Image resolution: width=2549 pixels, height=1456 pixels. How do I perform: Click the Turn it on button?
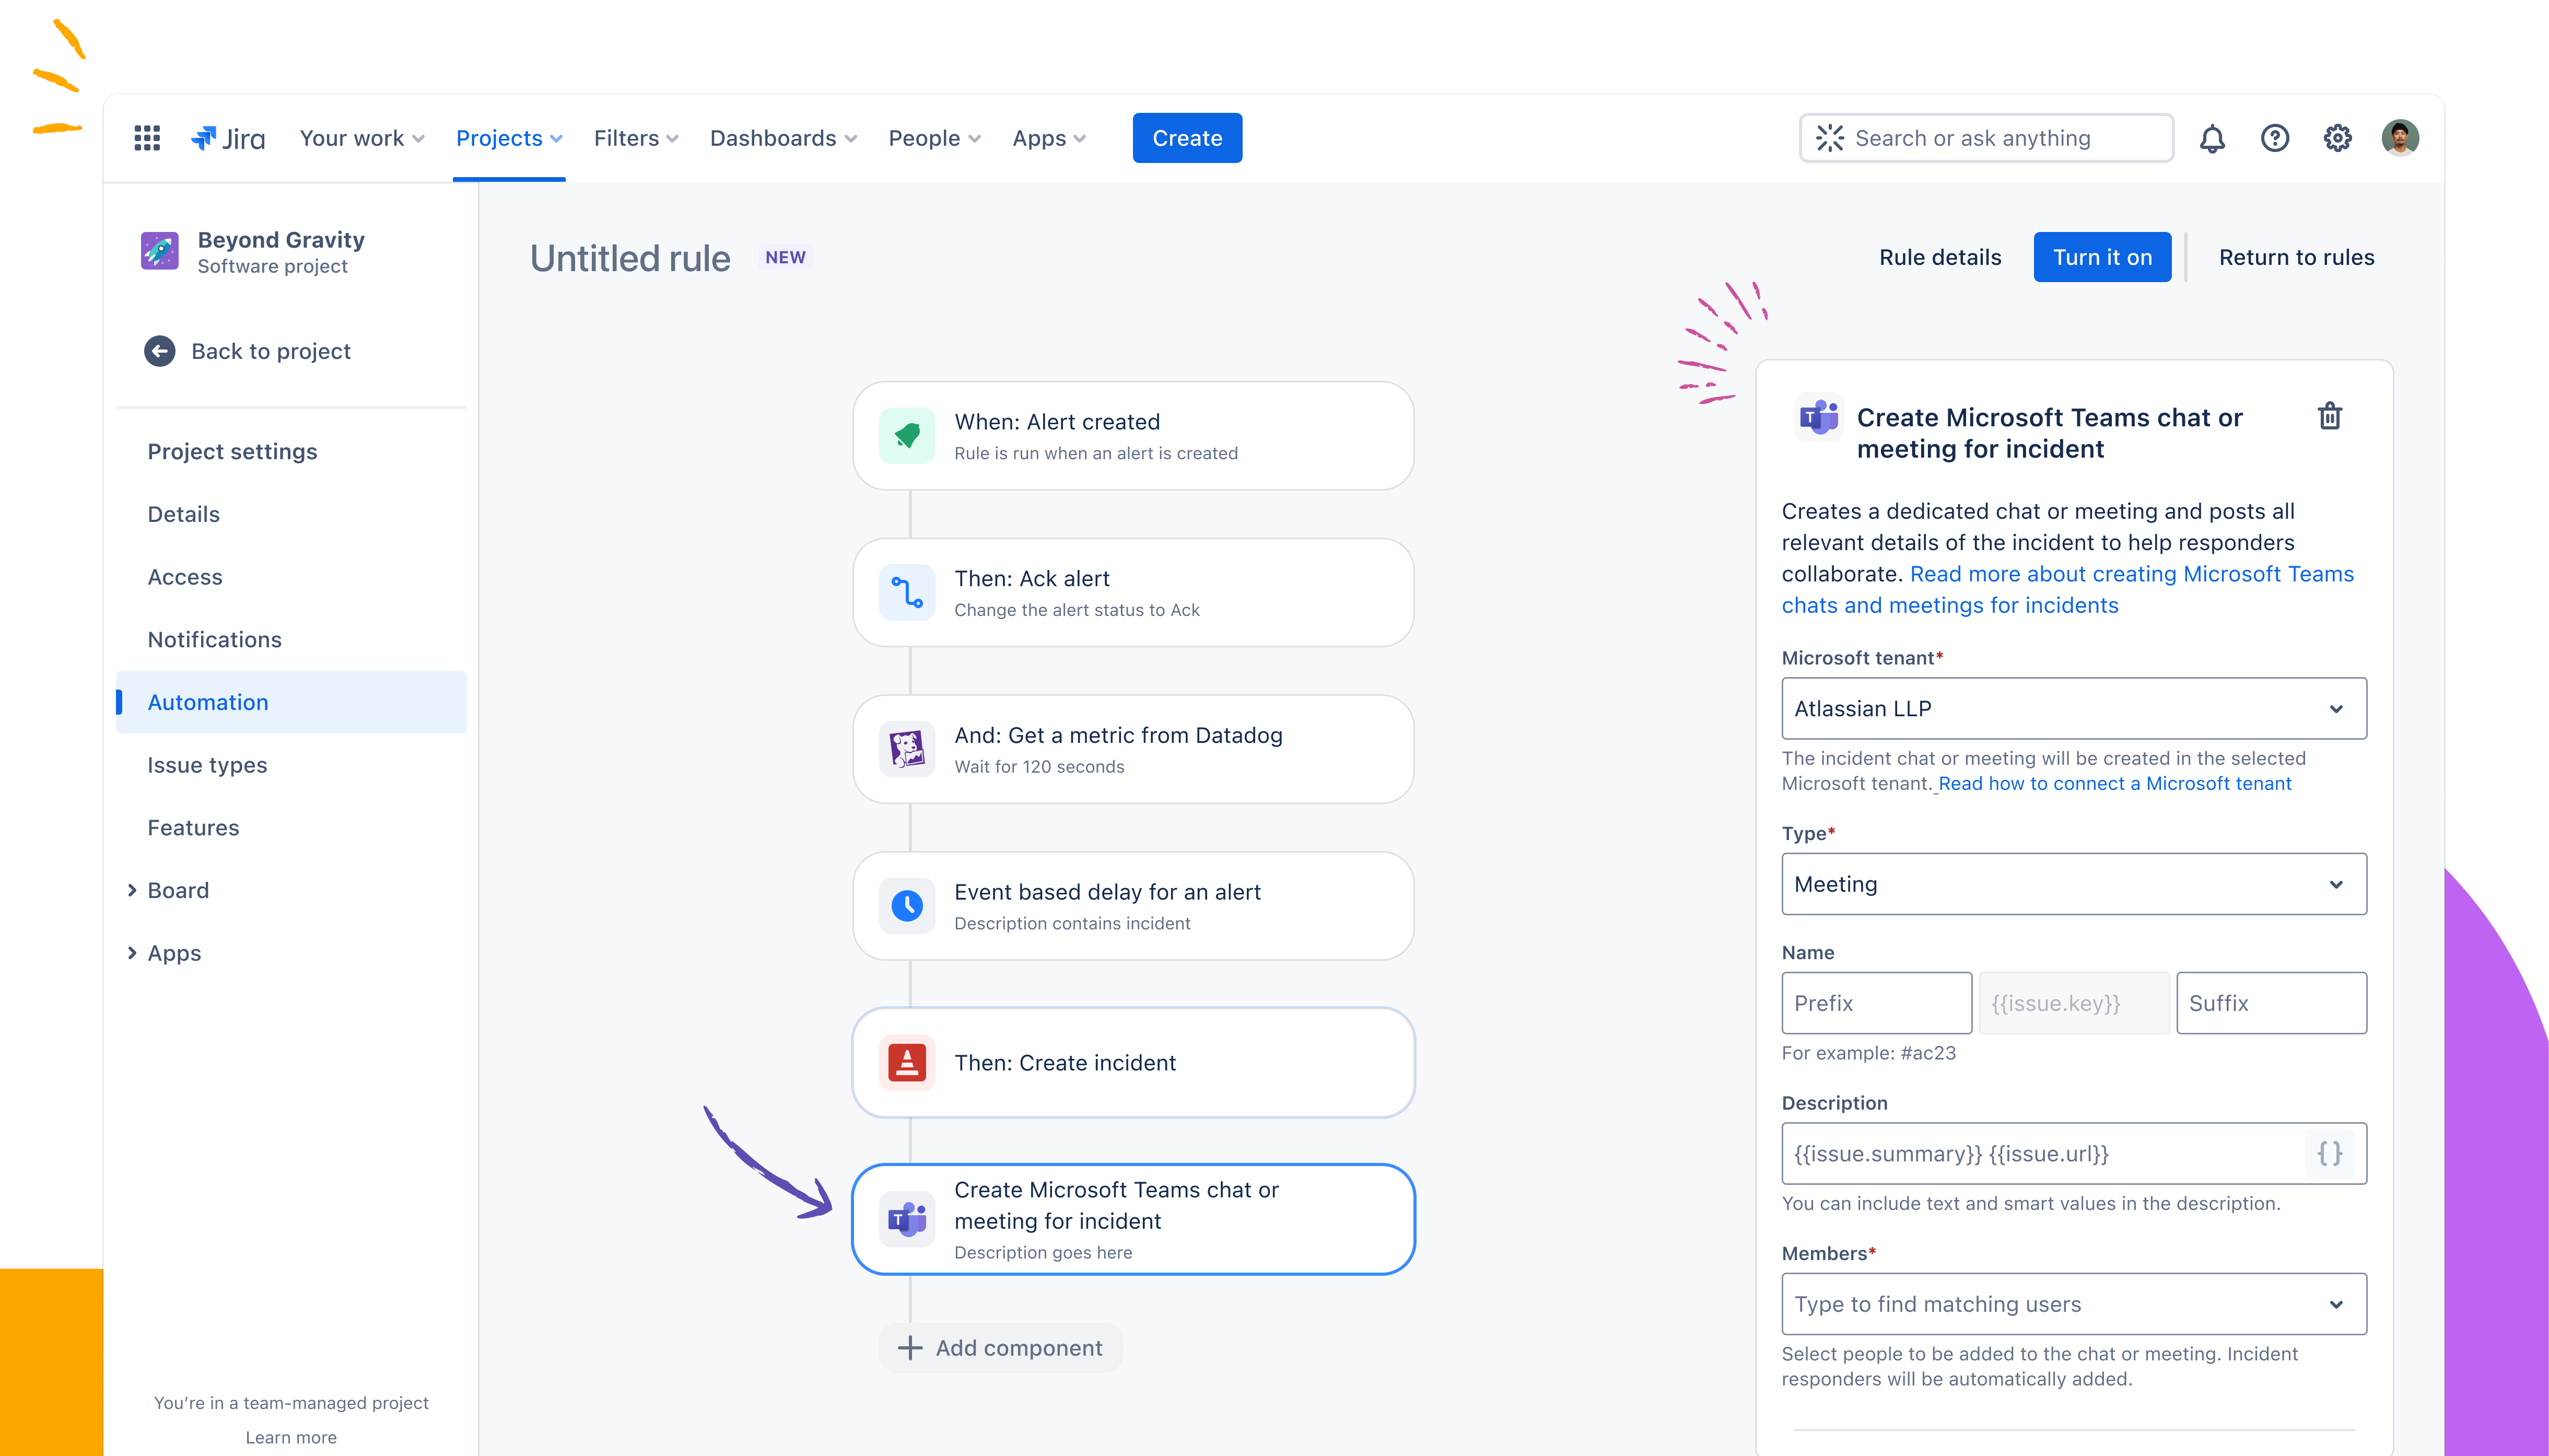[2102, 257]
